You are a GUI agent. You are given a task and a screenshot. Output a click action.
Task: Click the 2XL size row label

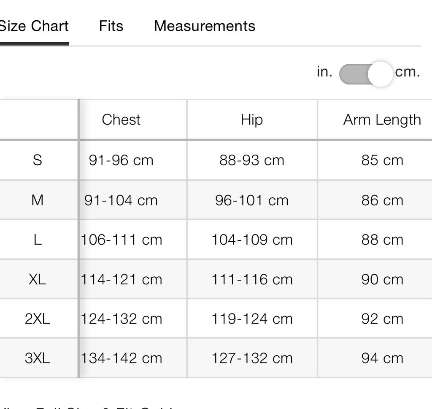tap(38, 319)
